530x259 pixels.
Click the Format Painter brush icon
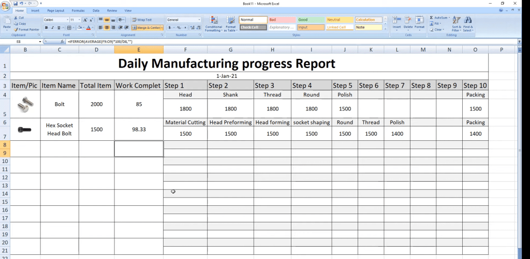pyautogui.click(x=16, y=29)
